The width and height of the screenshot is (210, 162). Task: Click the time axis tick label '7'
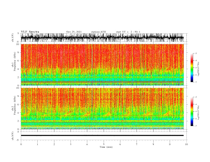click(137, 144)
